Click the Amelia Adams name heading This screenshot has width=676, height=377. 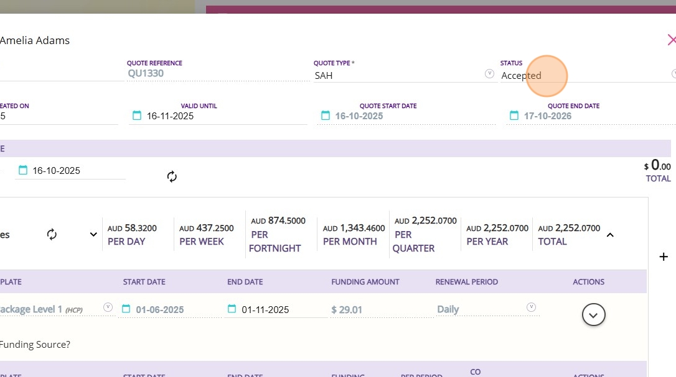34,40
